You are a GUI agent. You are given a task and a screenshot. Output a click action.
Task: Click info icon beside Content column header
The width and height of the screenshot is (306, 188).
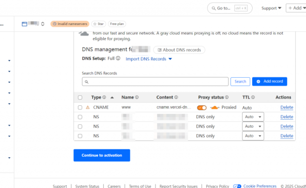[176, 97]
